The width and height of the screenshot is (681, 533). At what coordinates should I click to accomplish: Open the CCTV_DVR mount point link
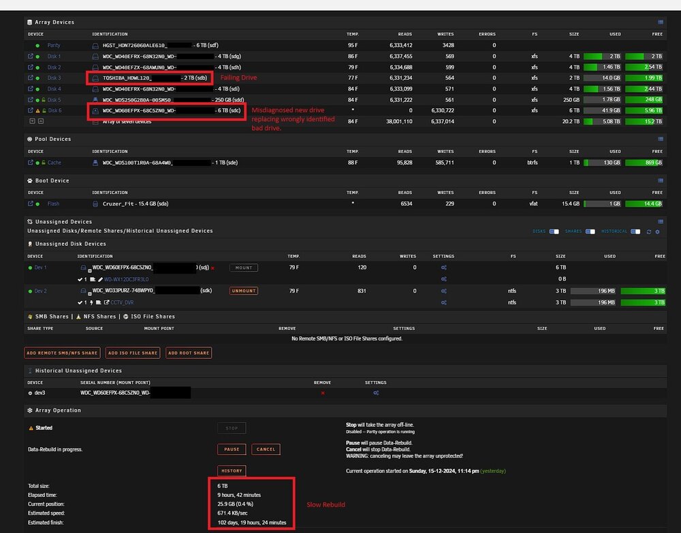click(122, 302)
